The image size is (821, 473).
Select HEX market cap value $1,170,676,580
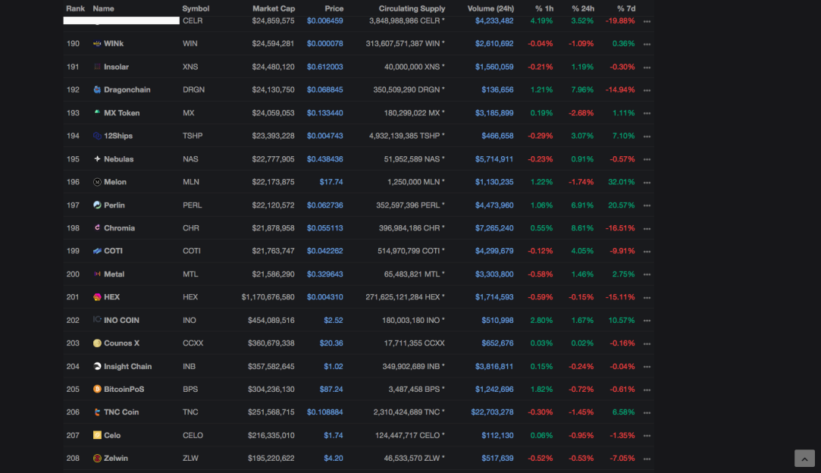(268, 297)
